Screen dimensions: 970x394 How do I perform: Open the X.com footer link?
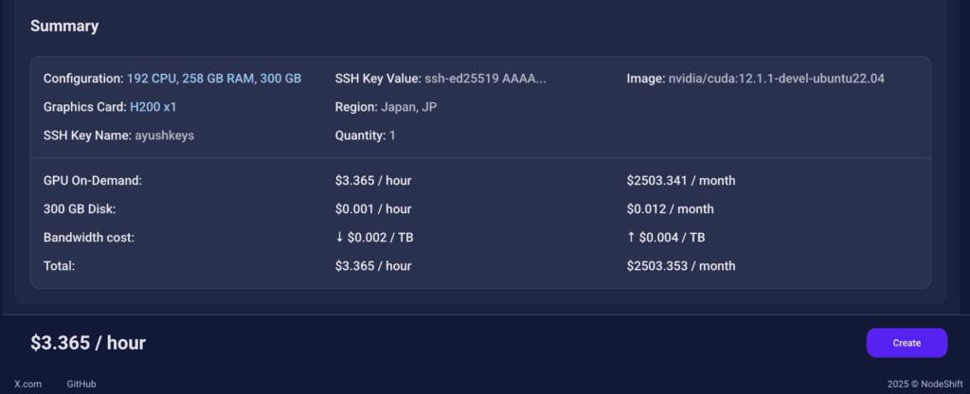tap(28, 384)
